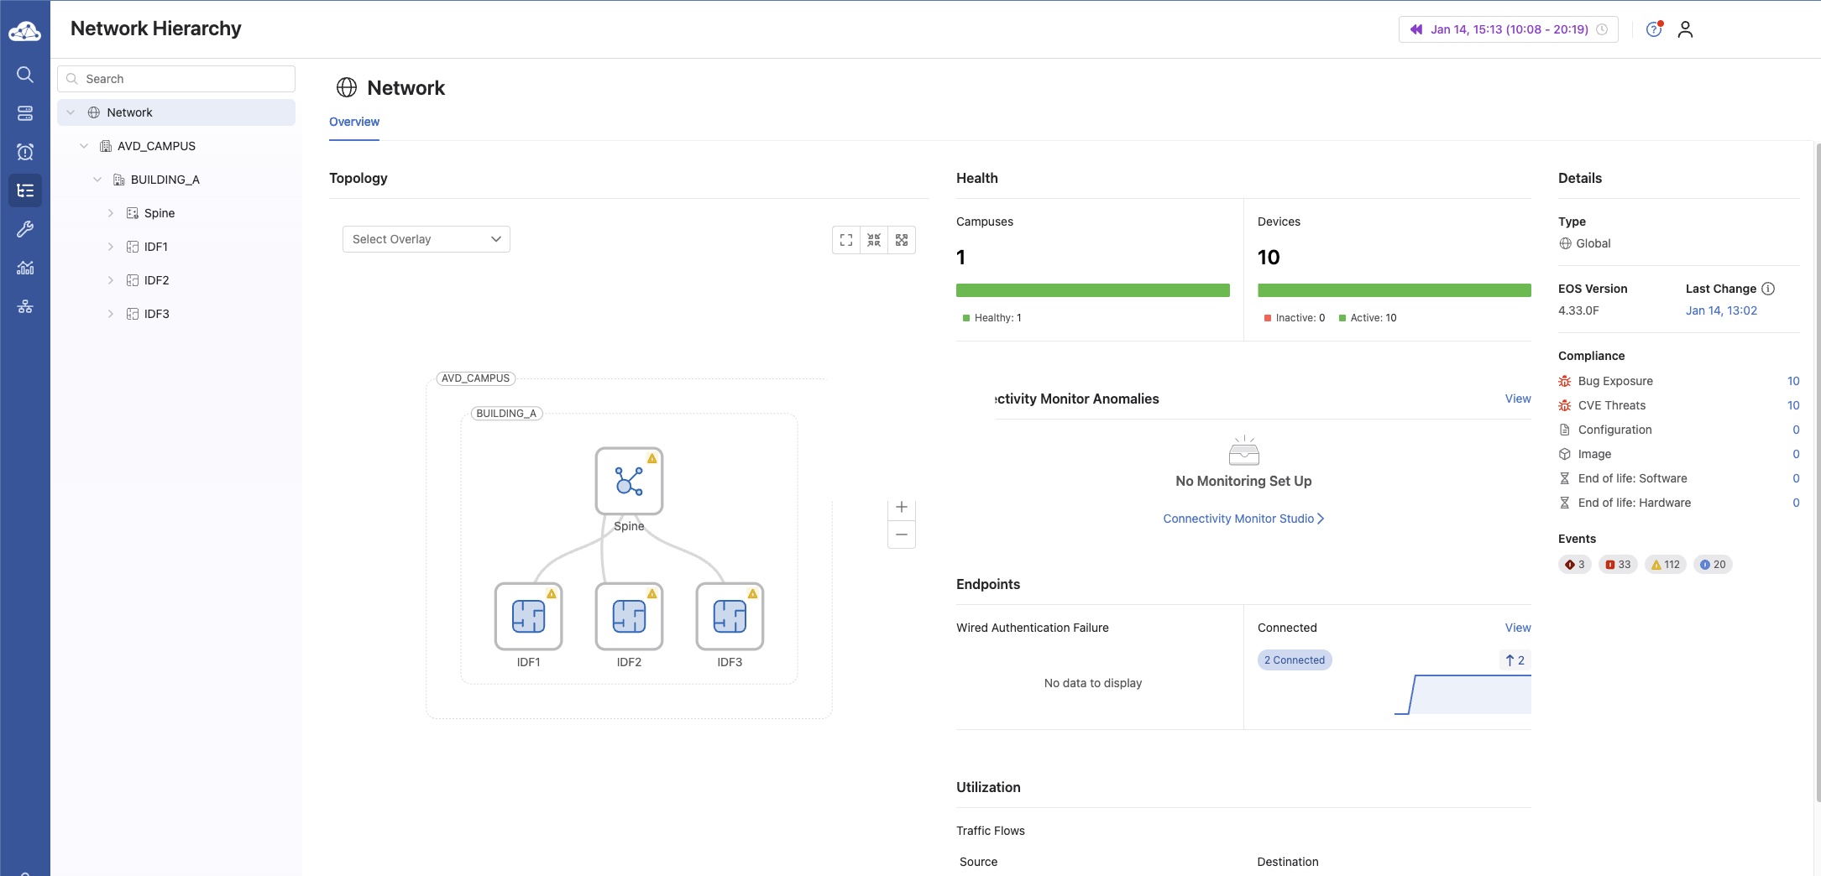Select the Topology icon at sidebar bottom
The width and height of the screenshot is (1821, 876).
(x=25, y=306)
